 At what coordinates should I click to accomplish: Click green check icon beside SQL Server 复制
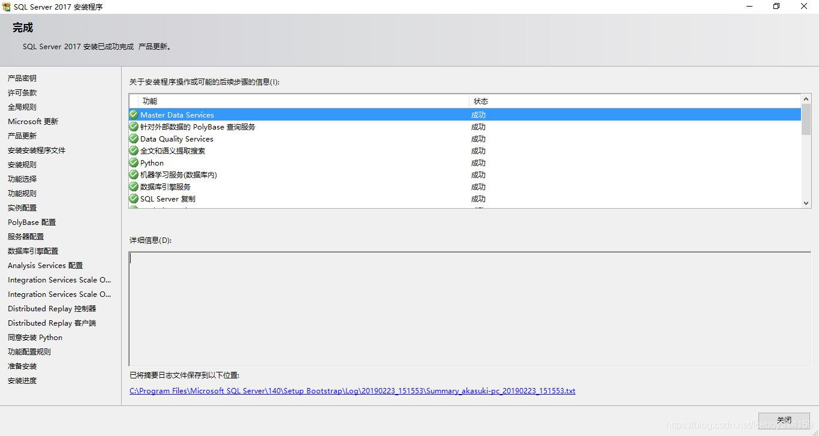point(134,199)
